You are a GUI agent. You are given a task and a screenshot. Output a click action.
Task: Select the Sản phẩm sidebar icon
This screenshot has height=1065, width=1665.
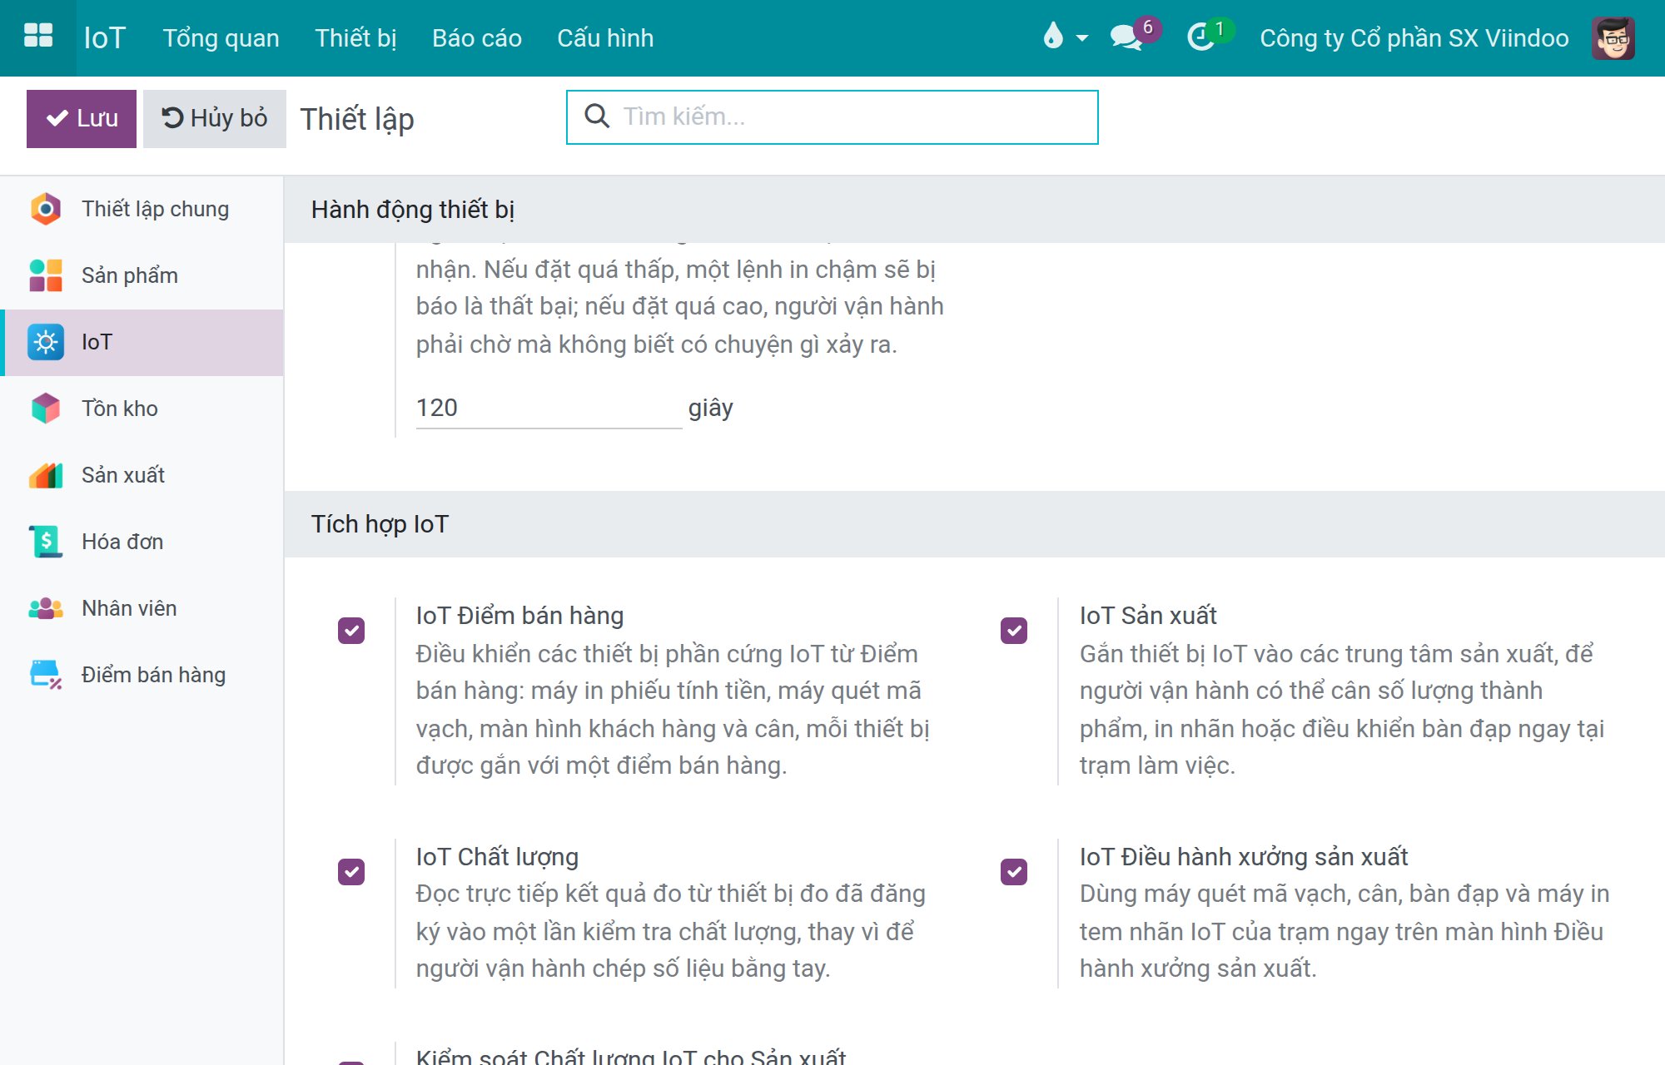click(x=46, y=275)
